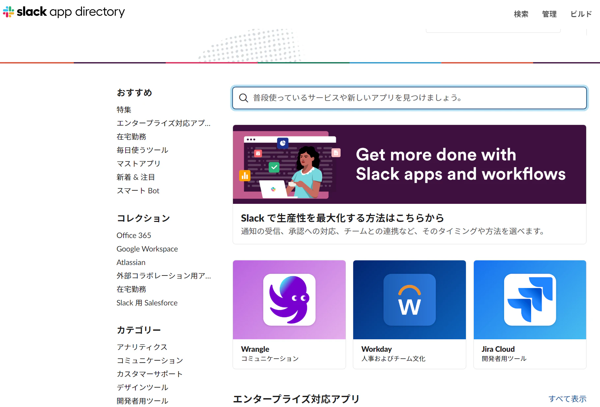Select the デザインツール category
This screenshot has height=407, width=600.
point(142,387)
